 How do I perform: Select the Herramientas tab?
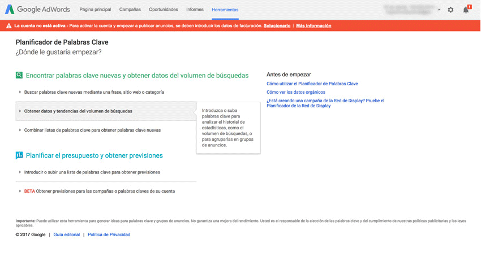[x=225, y=10]
